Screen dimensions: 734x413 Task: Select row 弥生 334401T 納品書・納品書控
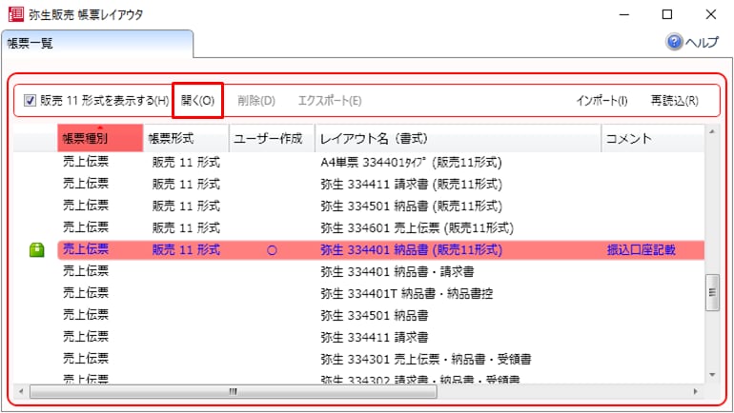click(381, 293)
